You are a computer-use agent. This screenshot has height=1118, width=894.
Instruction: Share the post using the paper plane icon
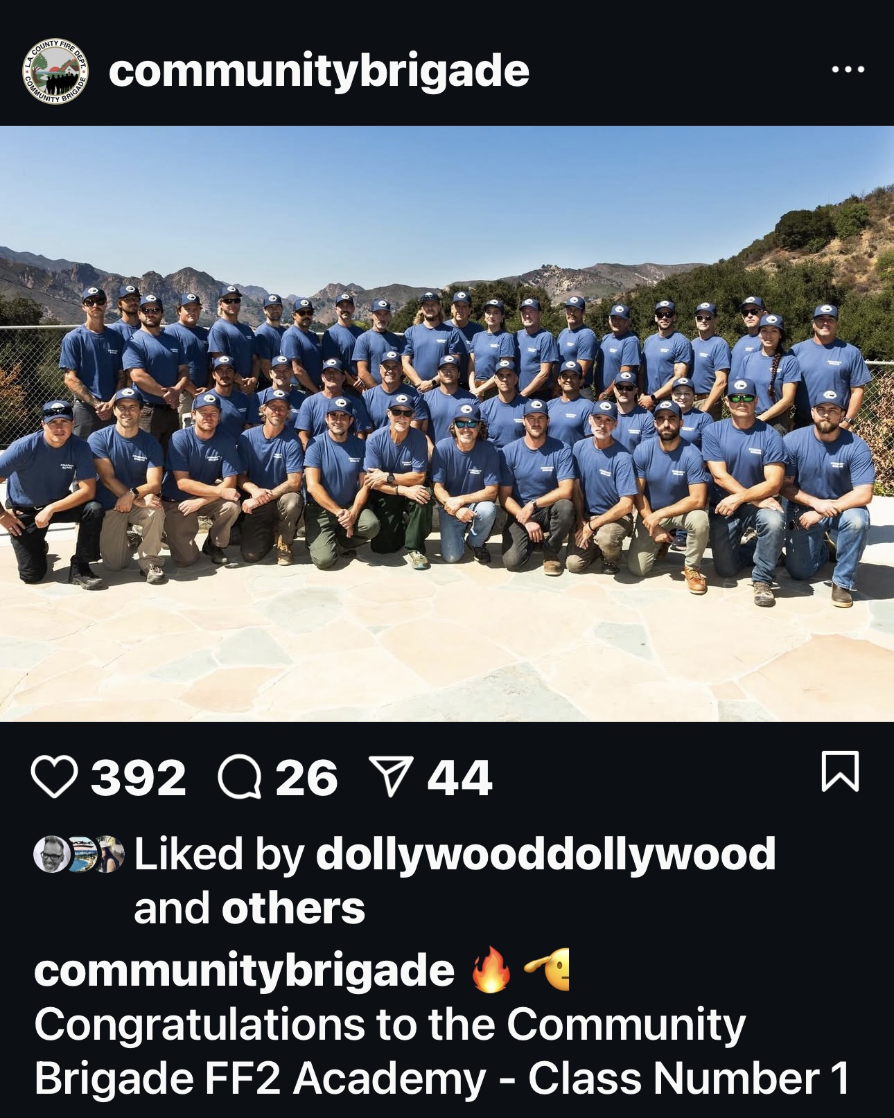[x=392, y=776]
